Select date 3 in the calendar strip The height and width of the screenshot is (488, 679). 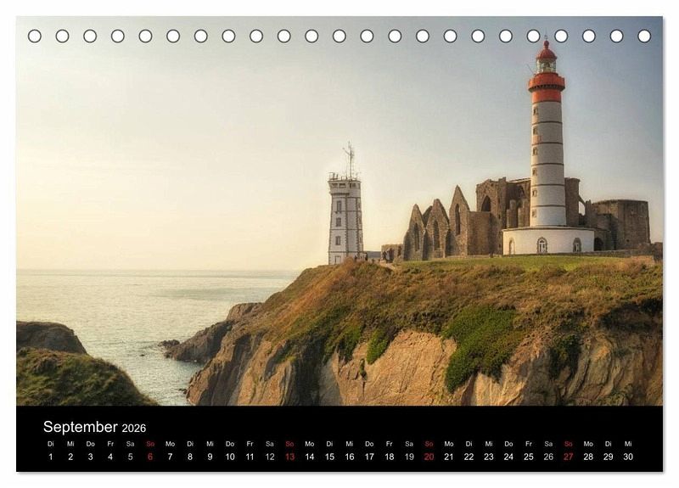[x=91, y=457]
